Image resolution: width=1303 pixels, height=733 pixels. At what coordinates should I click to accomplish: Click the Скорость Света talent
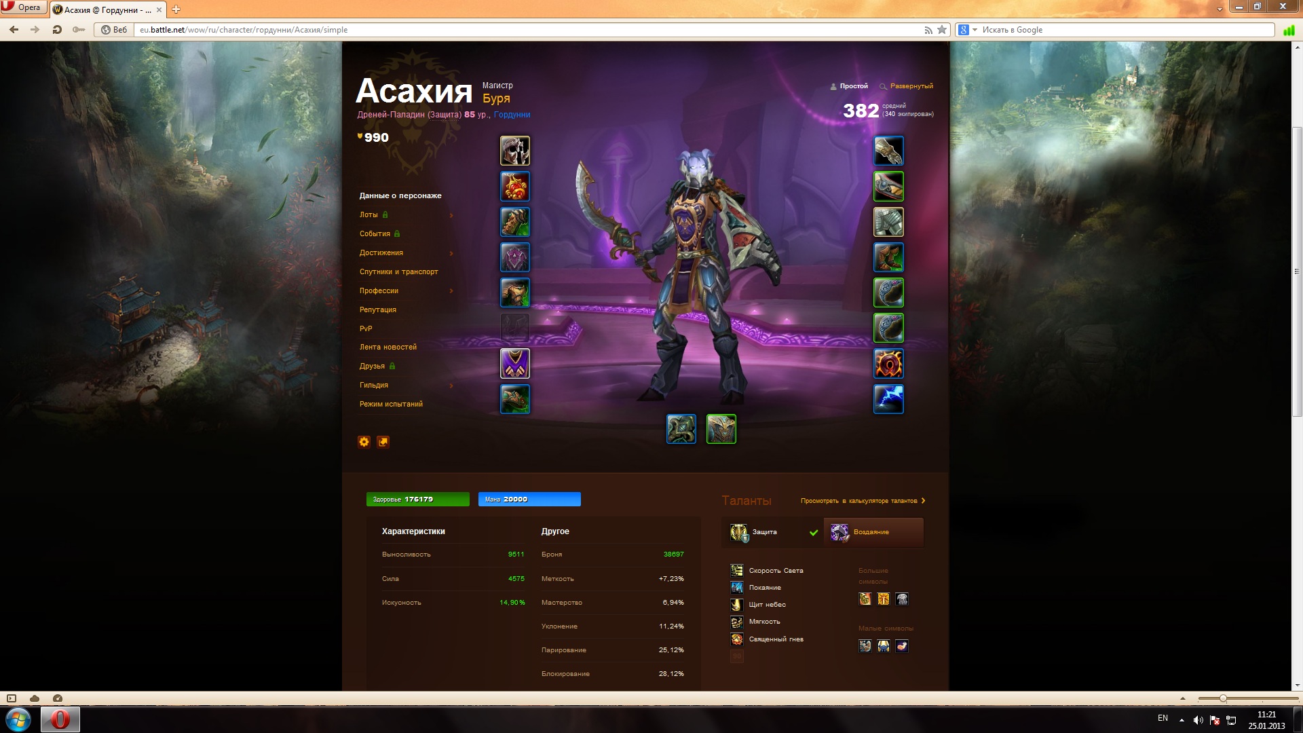click(767, 571)
